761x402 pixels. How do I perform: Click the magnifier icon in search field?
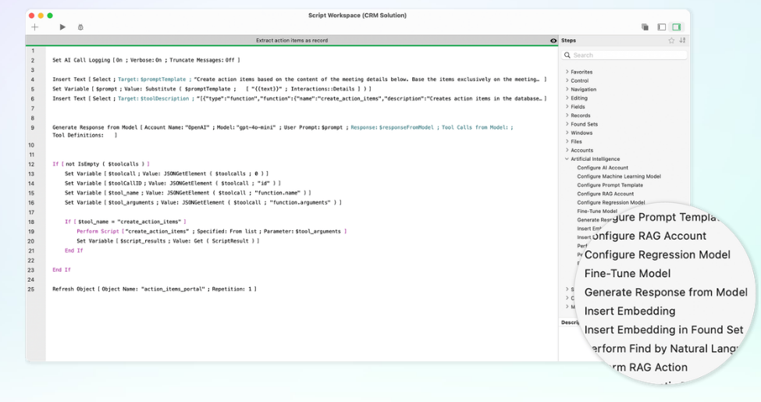coord(567,55)
